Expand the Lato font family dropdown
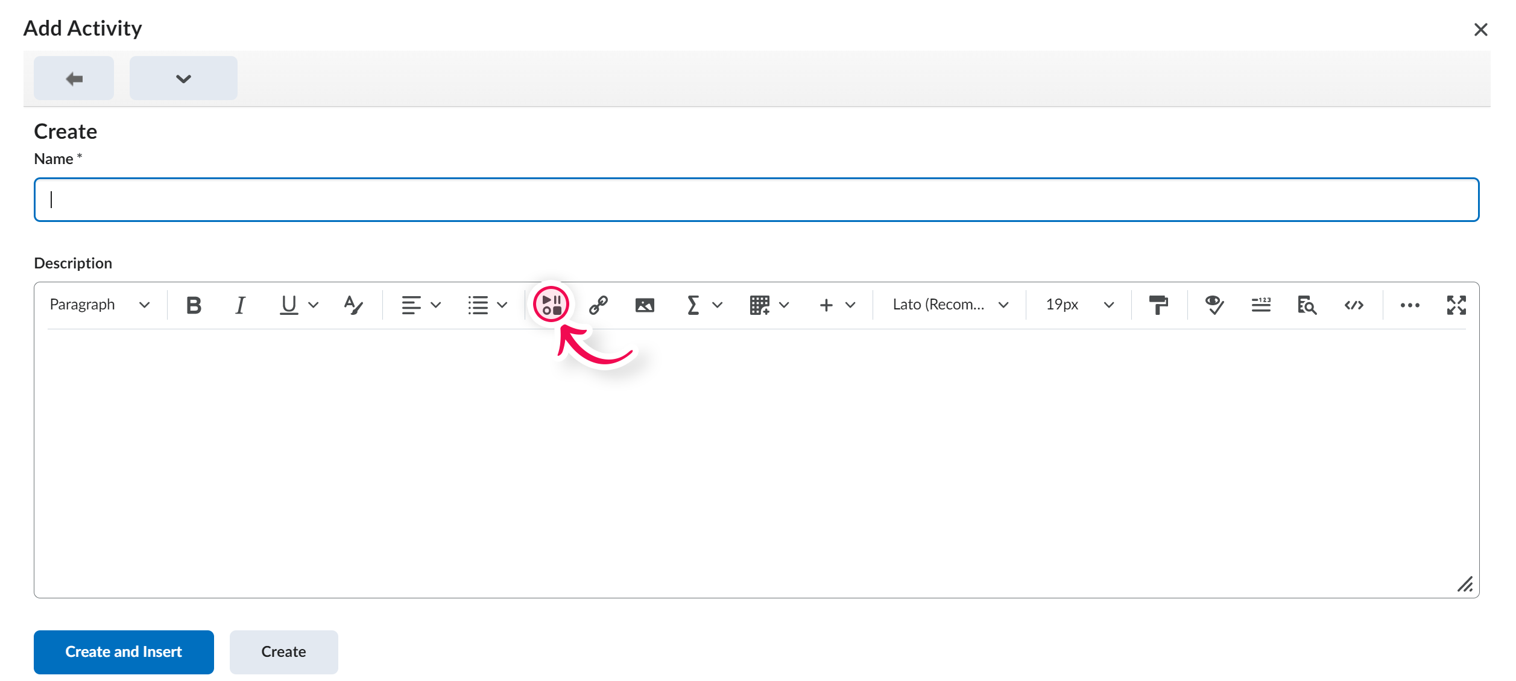The width and height of the screenshot is (1516, 681). (x=947, y=305)
